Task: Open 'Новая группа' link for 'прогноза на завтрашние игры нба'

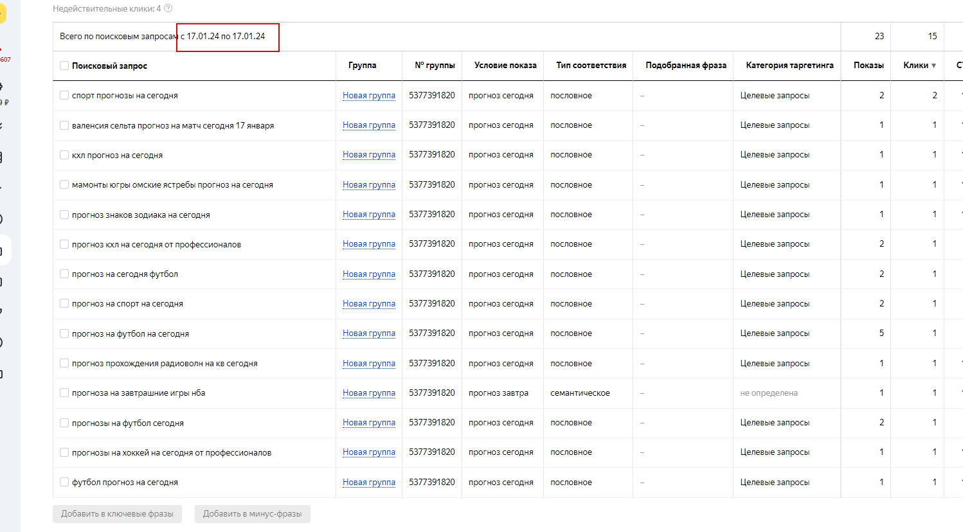Action: click(x=368, y=393)
